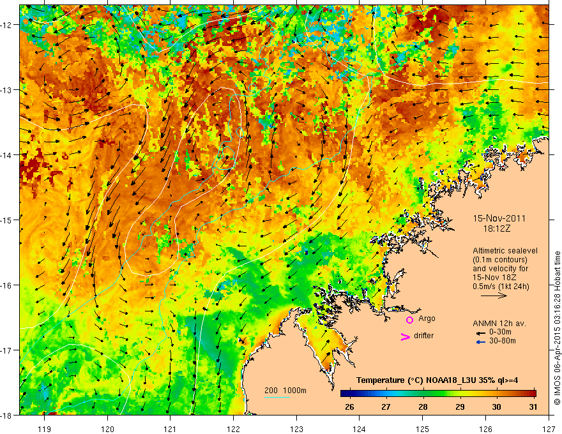Click the latitude axis label '-14'
The height and width of the screenshot is (434, 562).
pos(6,155)
